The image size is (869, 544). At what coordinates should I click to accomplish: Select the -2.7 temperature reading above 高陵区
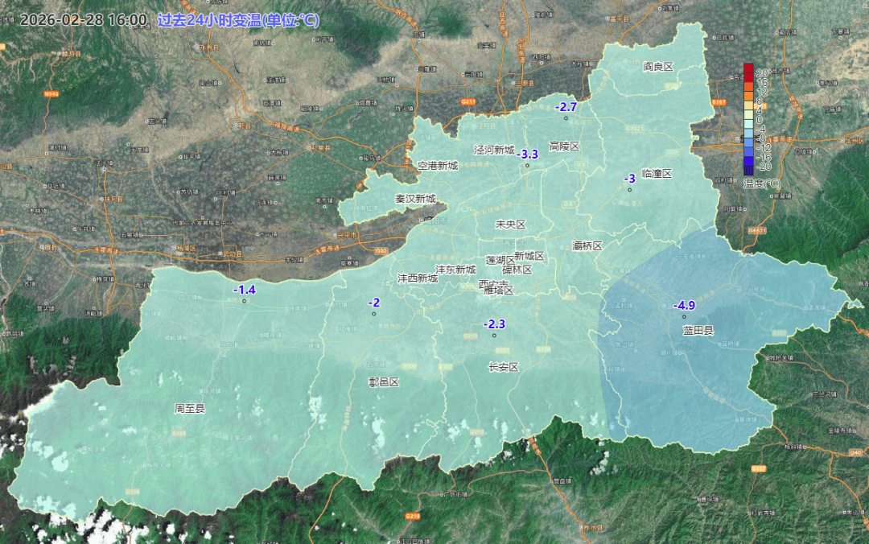566,105
